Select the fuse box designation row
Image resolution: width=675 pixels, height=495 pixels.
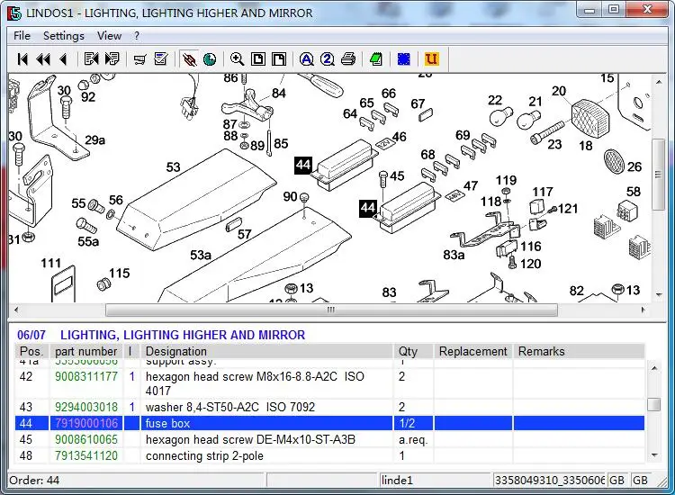tap(329, 424)
